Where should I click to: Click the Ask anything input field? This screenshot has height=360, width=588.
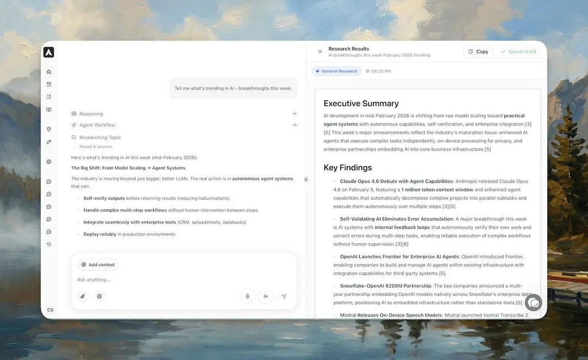pos(184,280)
